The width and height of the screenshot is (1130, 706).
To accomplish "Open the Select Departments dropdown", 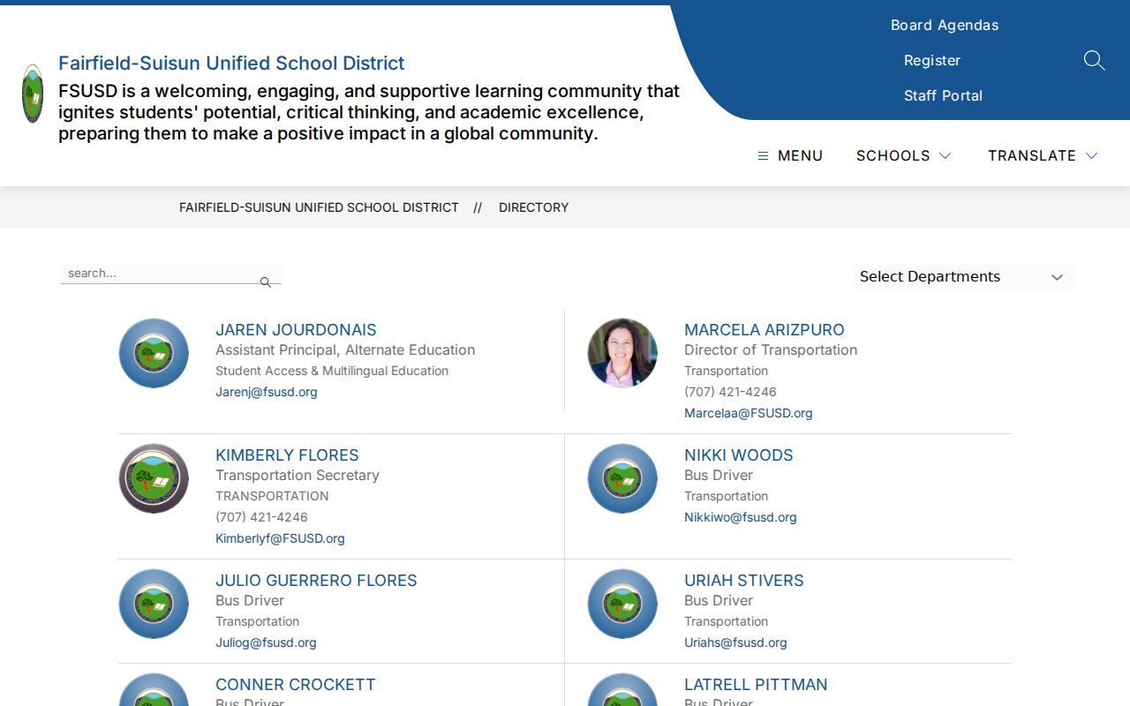I will click(962, 277).
